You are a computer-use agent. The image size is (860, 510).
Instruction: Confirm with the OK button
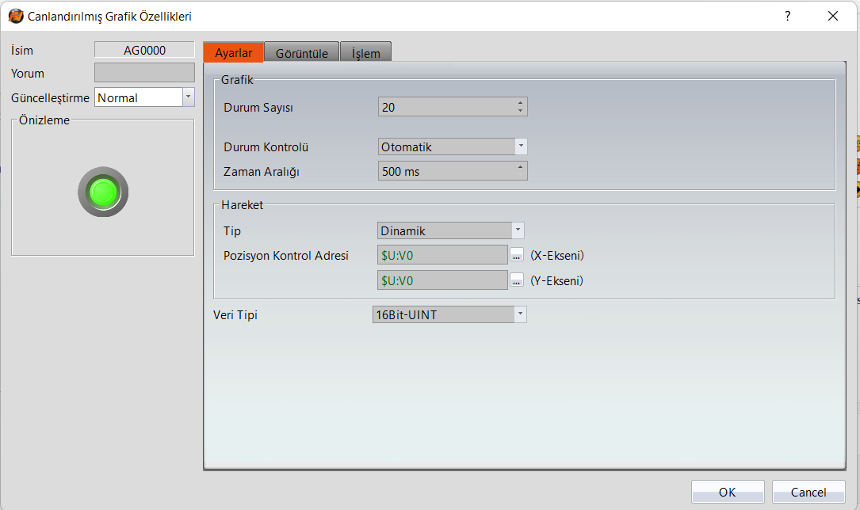coord(727,492)
